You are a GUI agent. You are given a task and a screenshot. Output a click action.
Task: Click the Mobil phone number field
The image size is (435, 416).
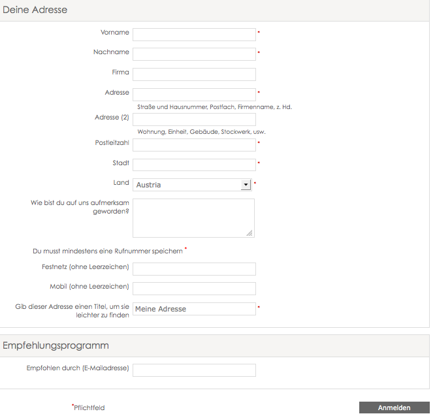[x=194, y=289]
